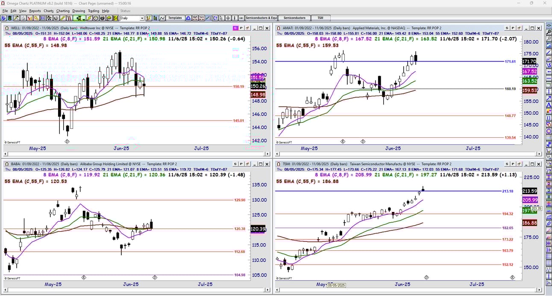
Task: Click the pointer arrow cursor tool
Action: (221, 18)
